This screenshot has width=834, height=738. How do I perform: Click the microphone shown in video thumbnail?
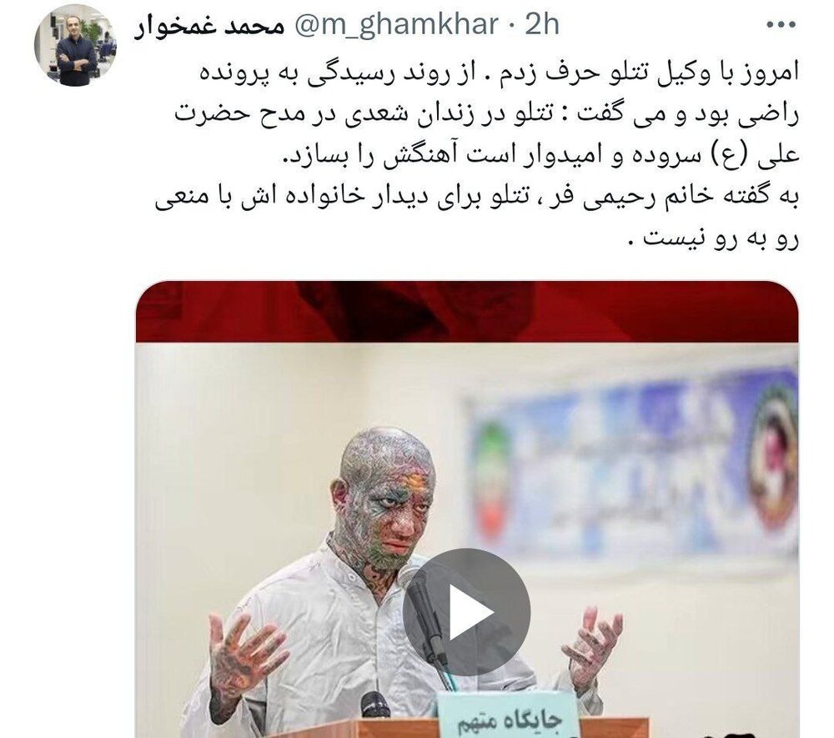coord(425,611)
